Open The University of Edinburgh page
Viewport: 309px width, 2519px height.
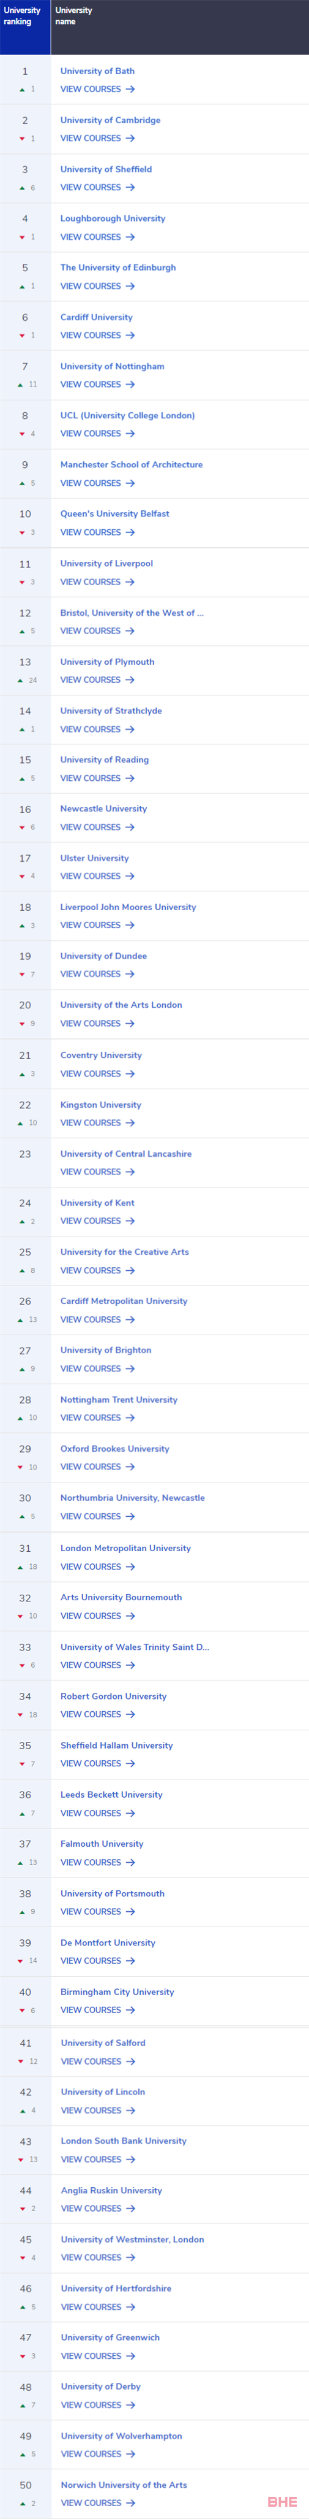point(118,268)
